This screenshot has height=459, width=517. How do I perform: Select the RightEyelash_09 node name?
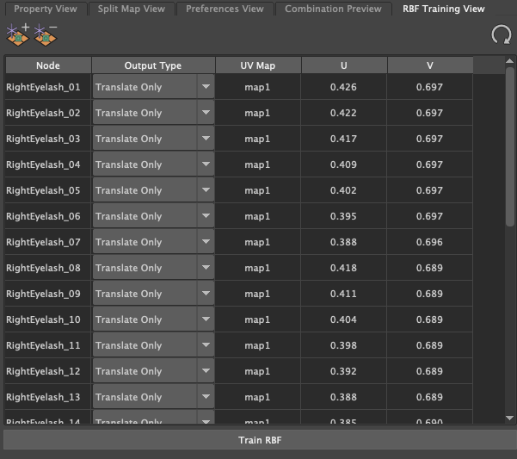click(x=43, y=294)
